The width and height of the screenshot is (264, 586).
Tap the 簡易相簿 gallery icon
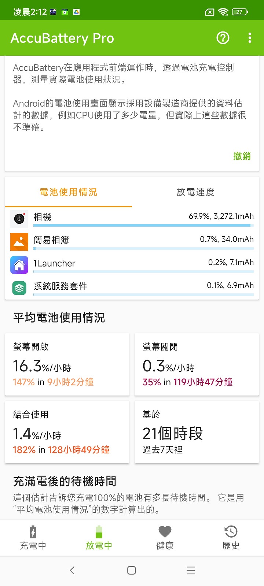tap(19, 242)
